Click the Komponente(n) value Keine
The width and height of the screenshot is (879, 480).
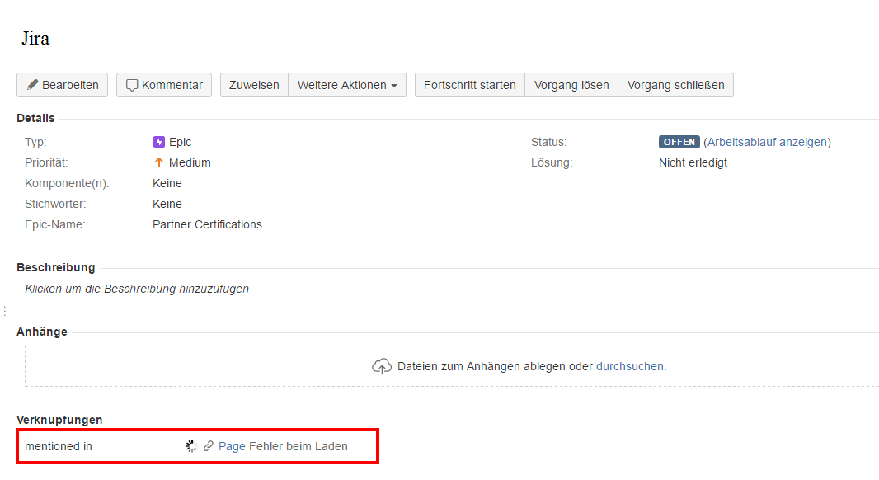pos(167,183)
